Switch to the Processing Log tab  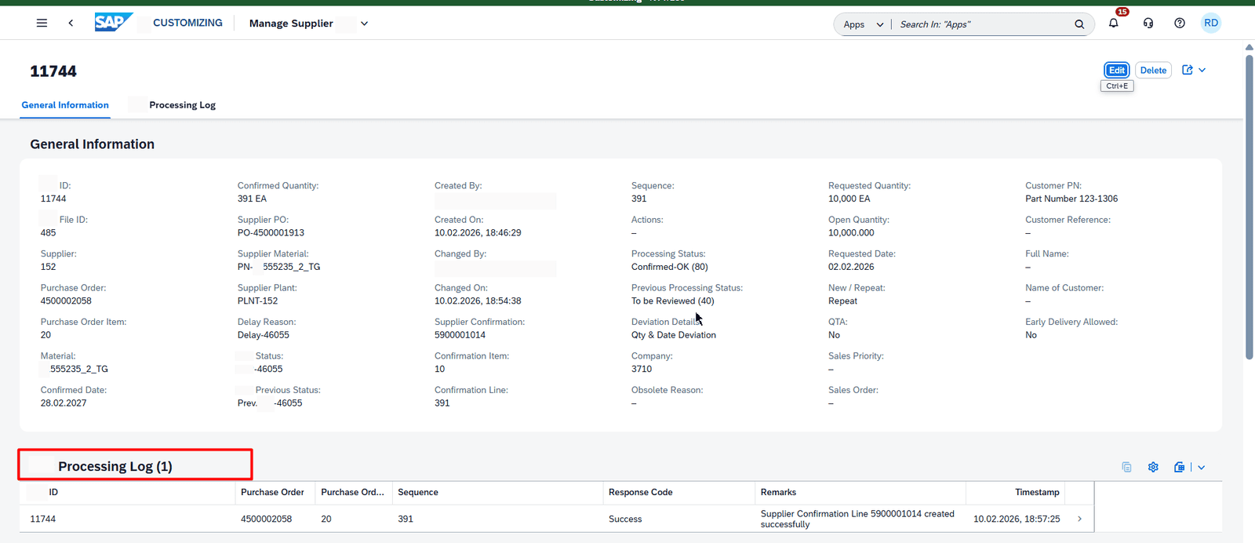(182, 105)
